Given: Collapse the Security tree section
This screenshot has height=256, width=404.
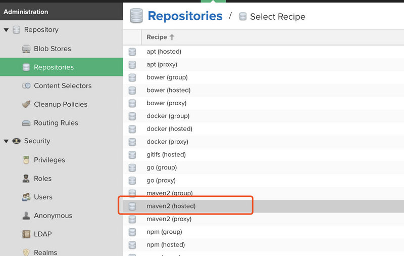Looking at the screenshot, I should click(x=6, y=141).
